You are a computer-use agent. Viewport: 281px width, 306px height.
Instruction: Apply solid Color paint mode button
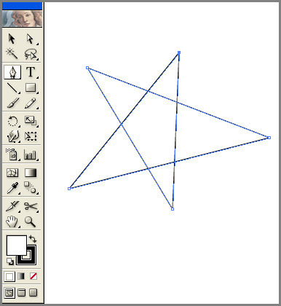pos(9,277)
